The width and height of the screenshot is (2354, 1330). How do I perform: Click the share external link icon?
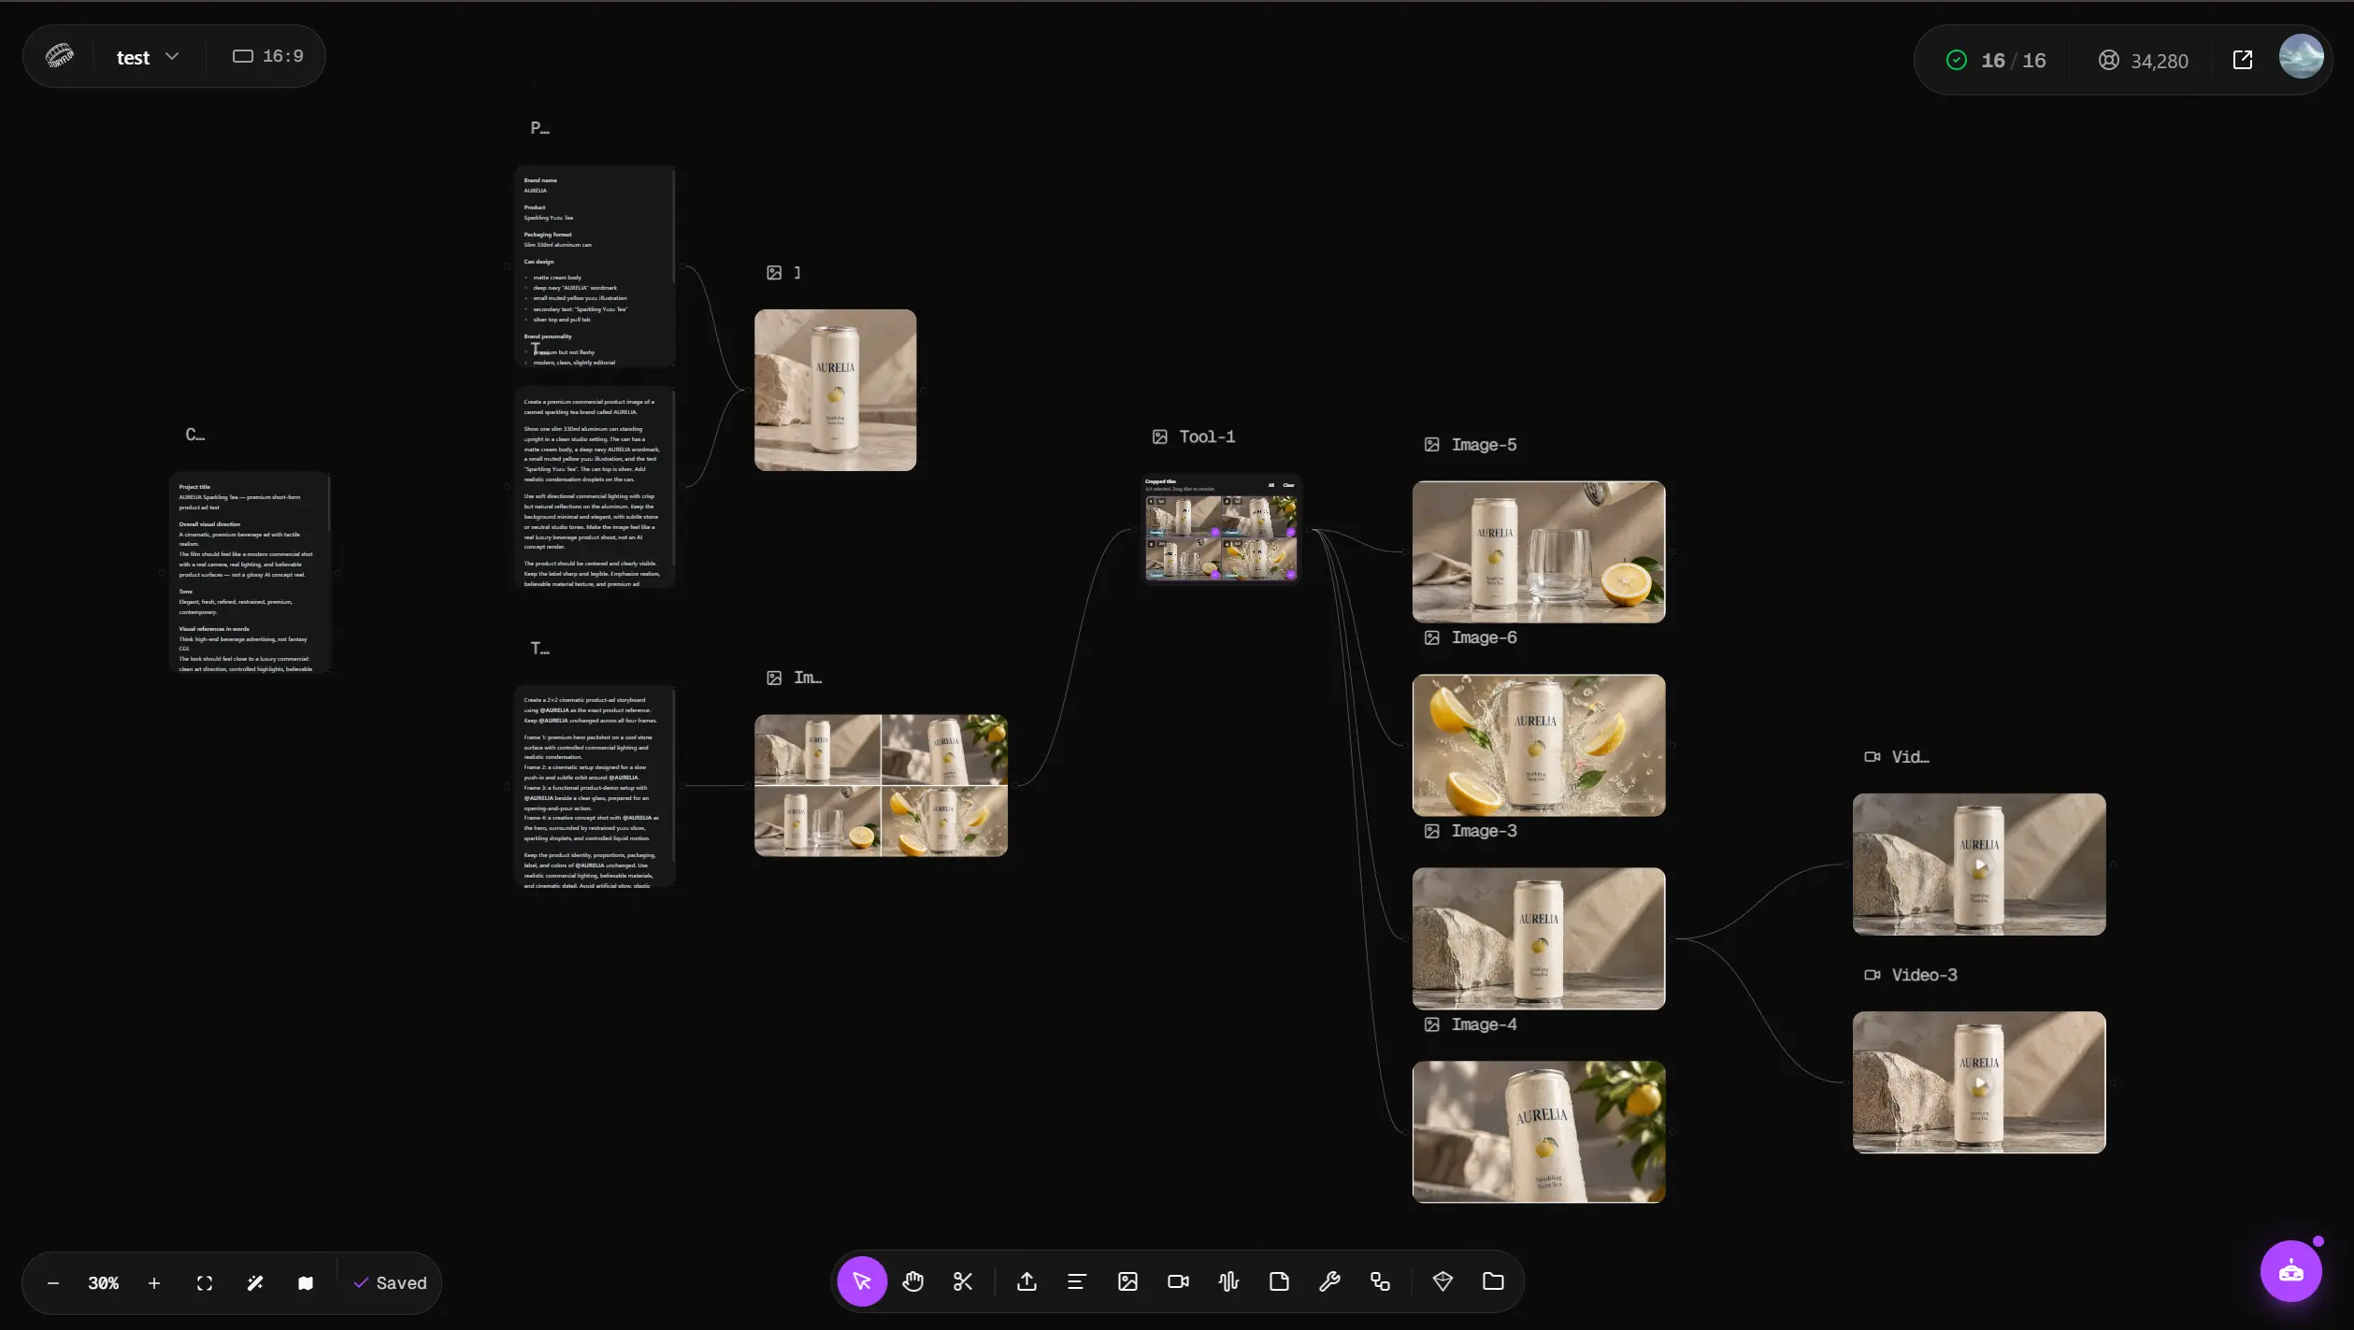pos(2243,60)
